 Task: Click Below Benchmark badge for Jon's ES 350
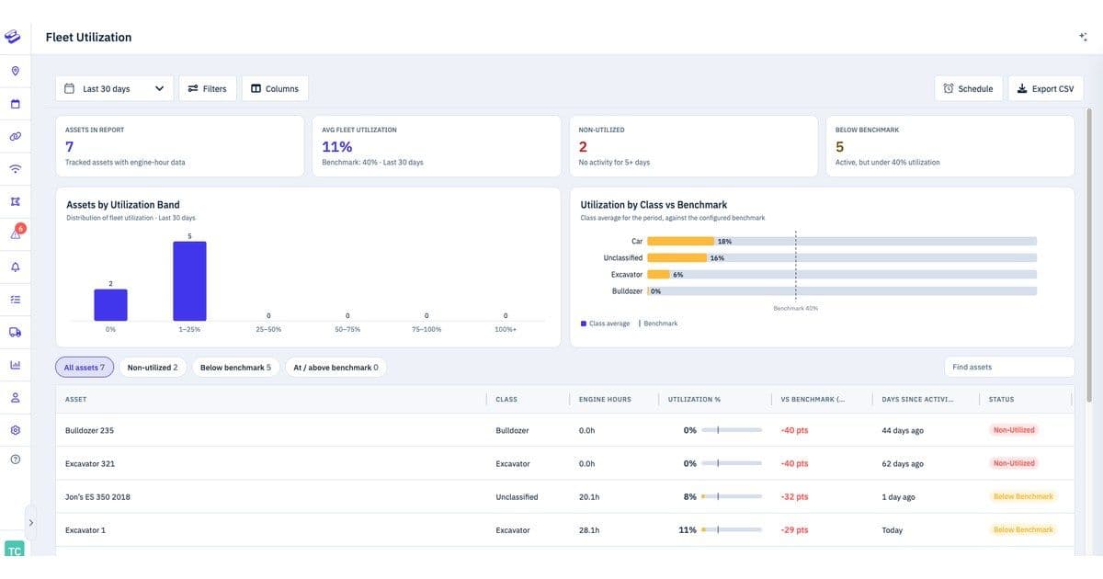point(1023,496)
